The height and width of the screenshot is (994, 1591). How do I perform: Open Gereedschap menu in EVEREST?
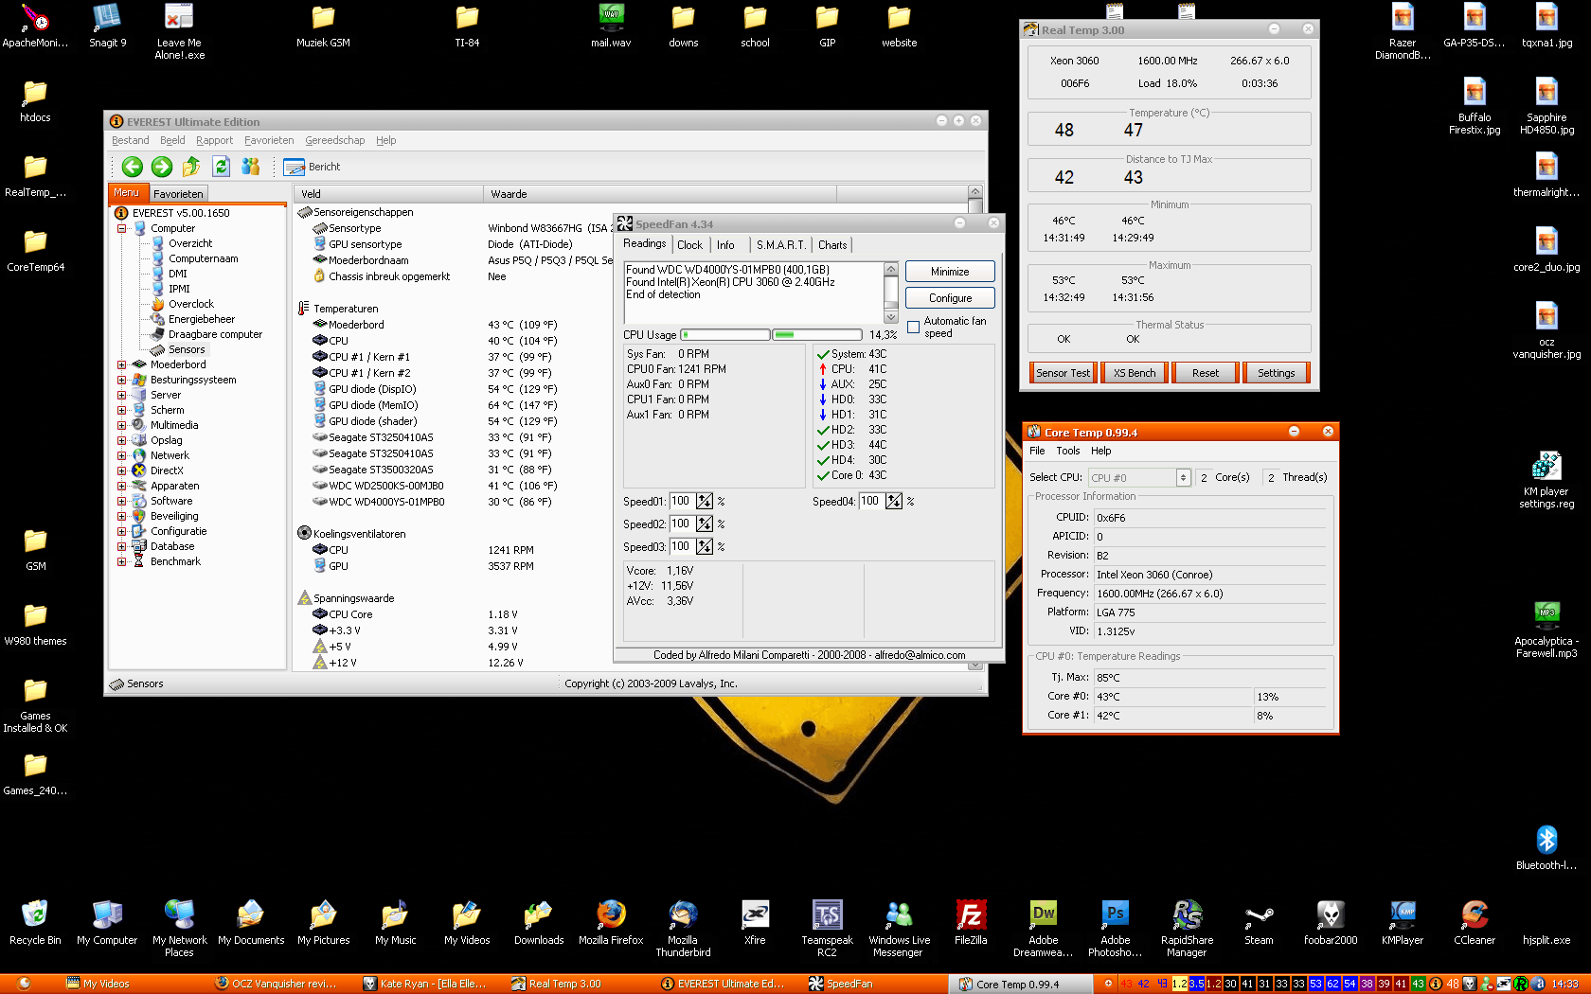pos(334,140)
